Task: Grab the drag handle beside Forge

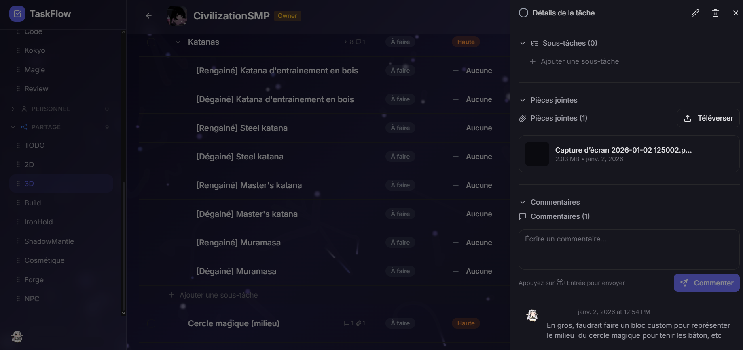Action: click(x=18, y=280)
